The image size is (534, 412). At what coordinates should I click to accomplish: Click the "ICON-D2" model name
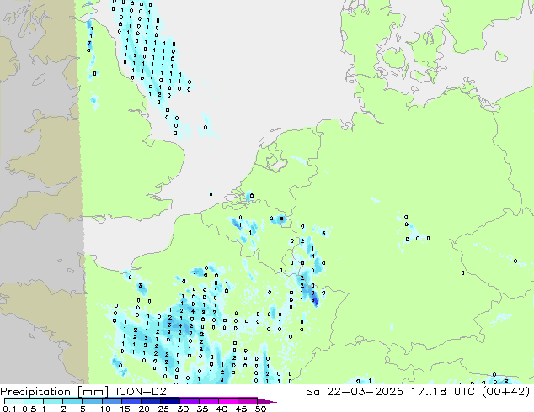141,392
